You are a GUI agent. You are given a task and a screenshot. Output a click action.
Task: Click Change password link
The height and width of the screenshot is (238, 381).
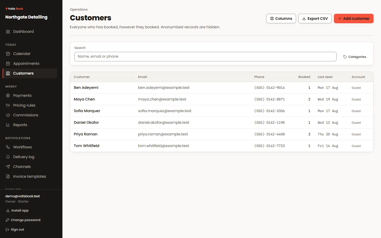[23, 220]
